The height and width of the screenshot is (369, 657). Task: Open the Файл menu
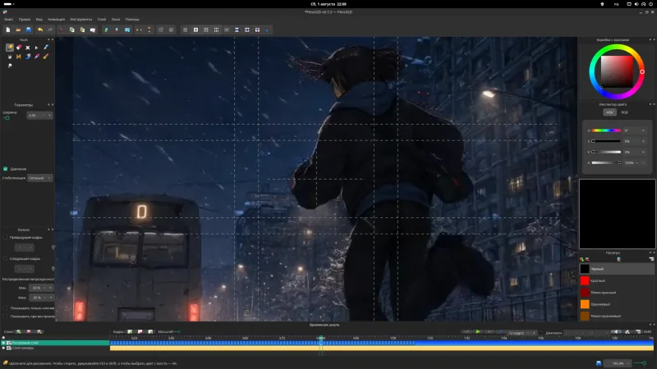[x=9, y=19]
